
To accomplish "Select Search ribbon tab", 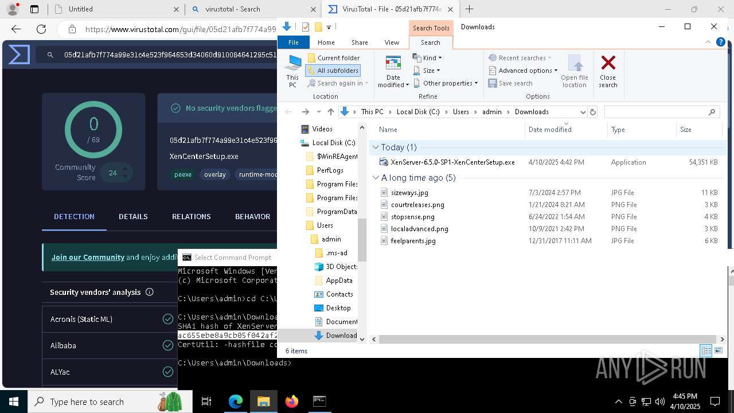I will (x=431, y=42).
